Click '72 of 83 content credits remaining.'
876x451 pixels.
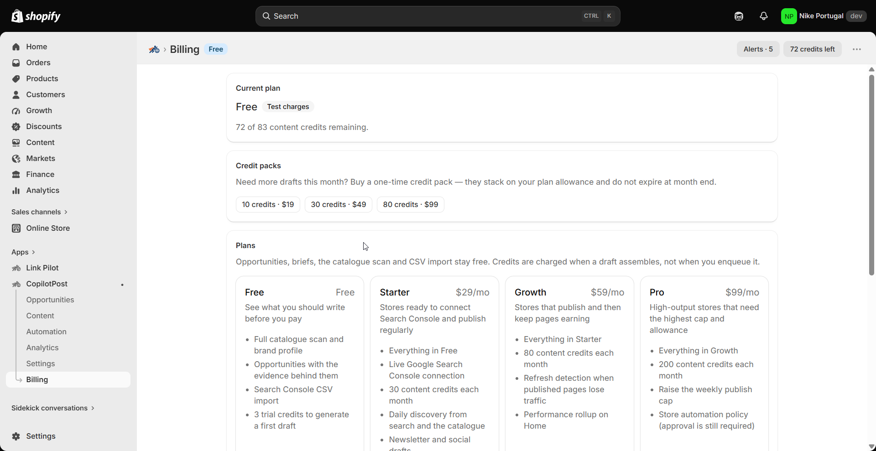[302, 127]
